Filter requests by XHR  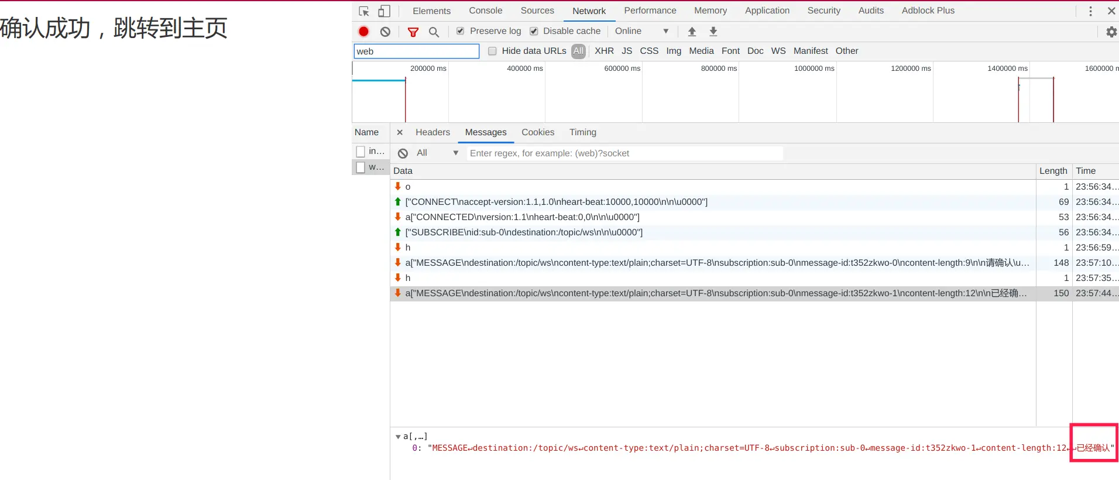(604, 51)
